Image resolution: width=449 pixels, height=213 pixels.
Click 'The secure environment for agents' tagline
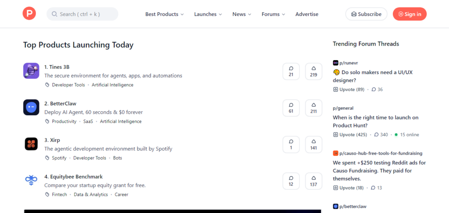tap(113, 76)
